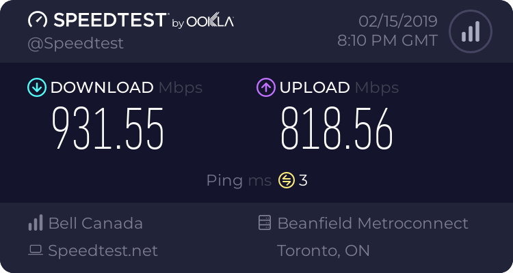Screen dimensions: 513x273
Task: Click the SPEEDTEST title text
Action: [109, 20]
